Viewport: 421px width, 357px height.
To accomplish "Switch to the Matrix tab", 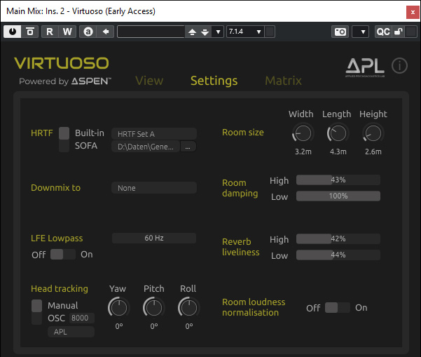I will [283, 81].
